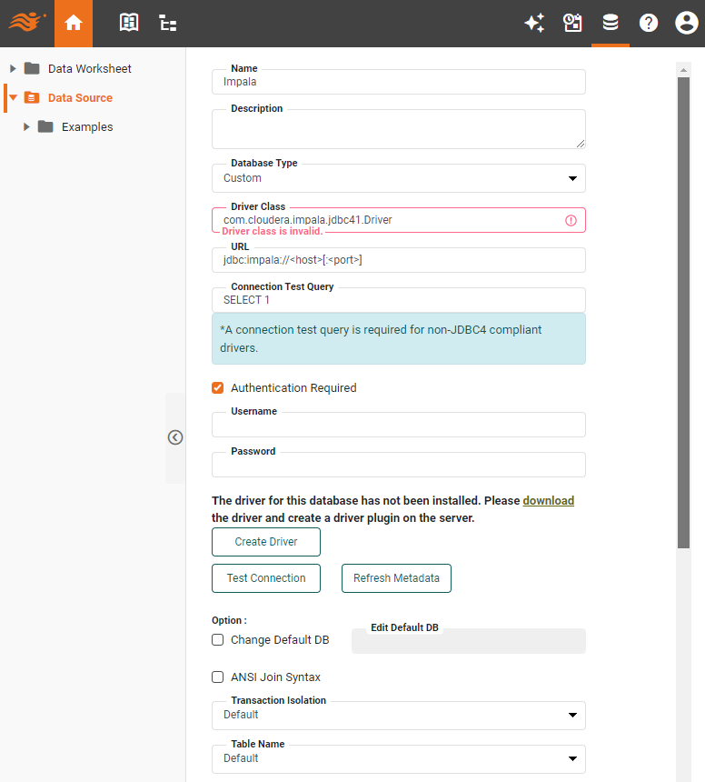Open the book-style portal icon

(x=129, y=23)
